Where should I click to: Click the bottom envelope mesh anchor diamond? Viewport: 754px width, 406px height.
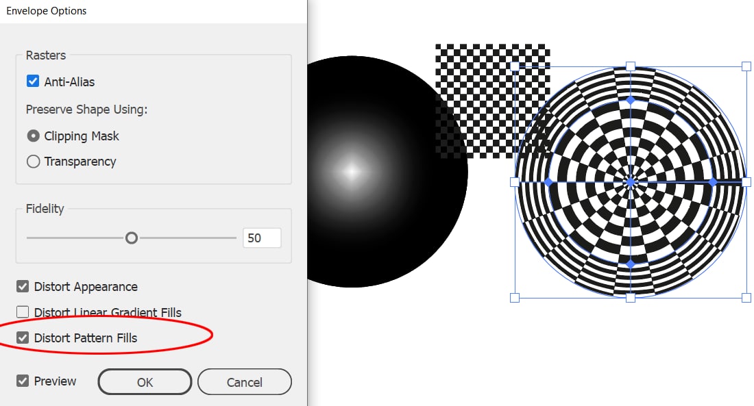(x=631, y=264)
